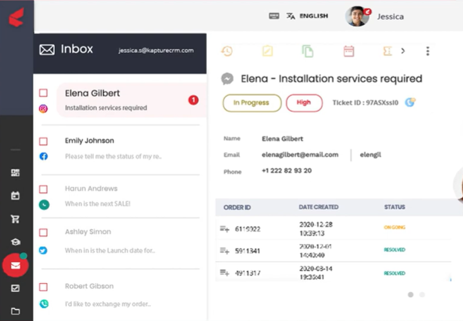Open the three-dot more options menu
Viewport: 463px width, 321px height.
click(x=428, y=51)
